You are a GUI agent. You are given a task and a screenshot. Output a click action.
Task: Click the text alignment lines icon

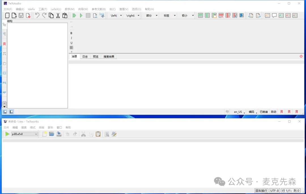coord(71,47)
